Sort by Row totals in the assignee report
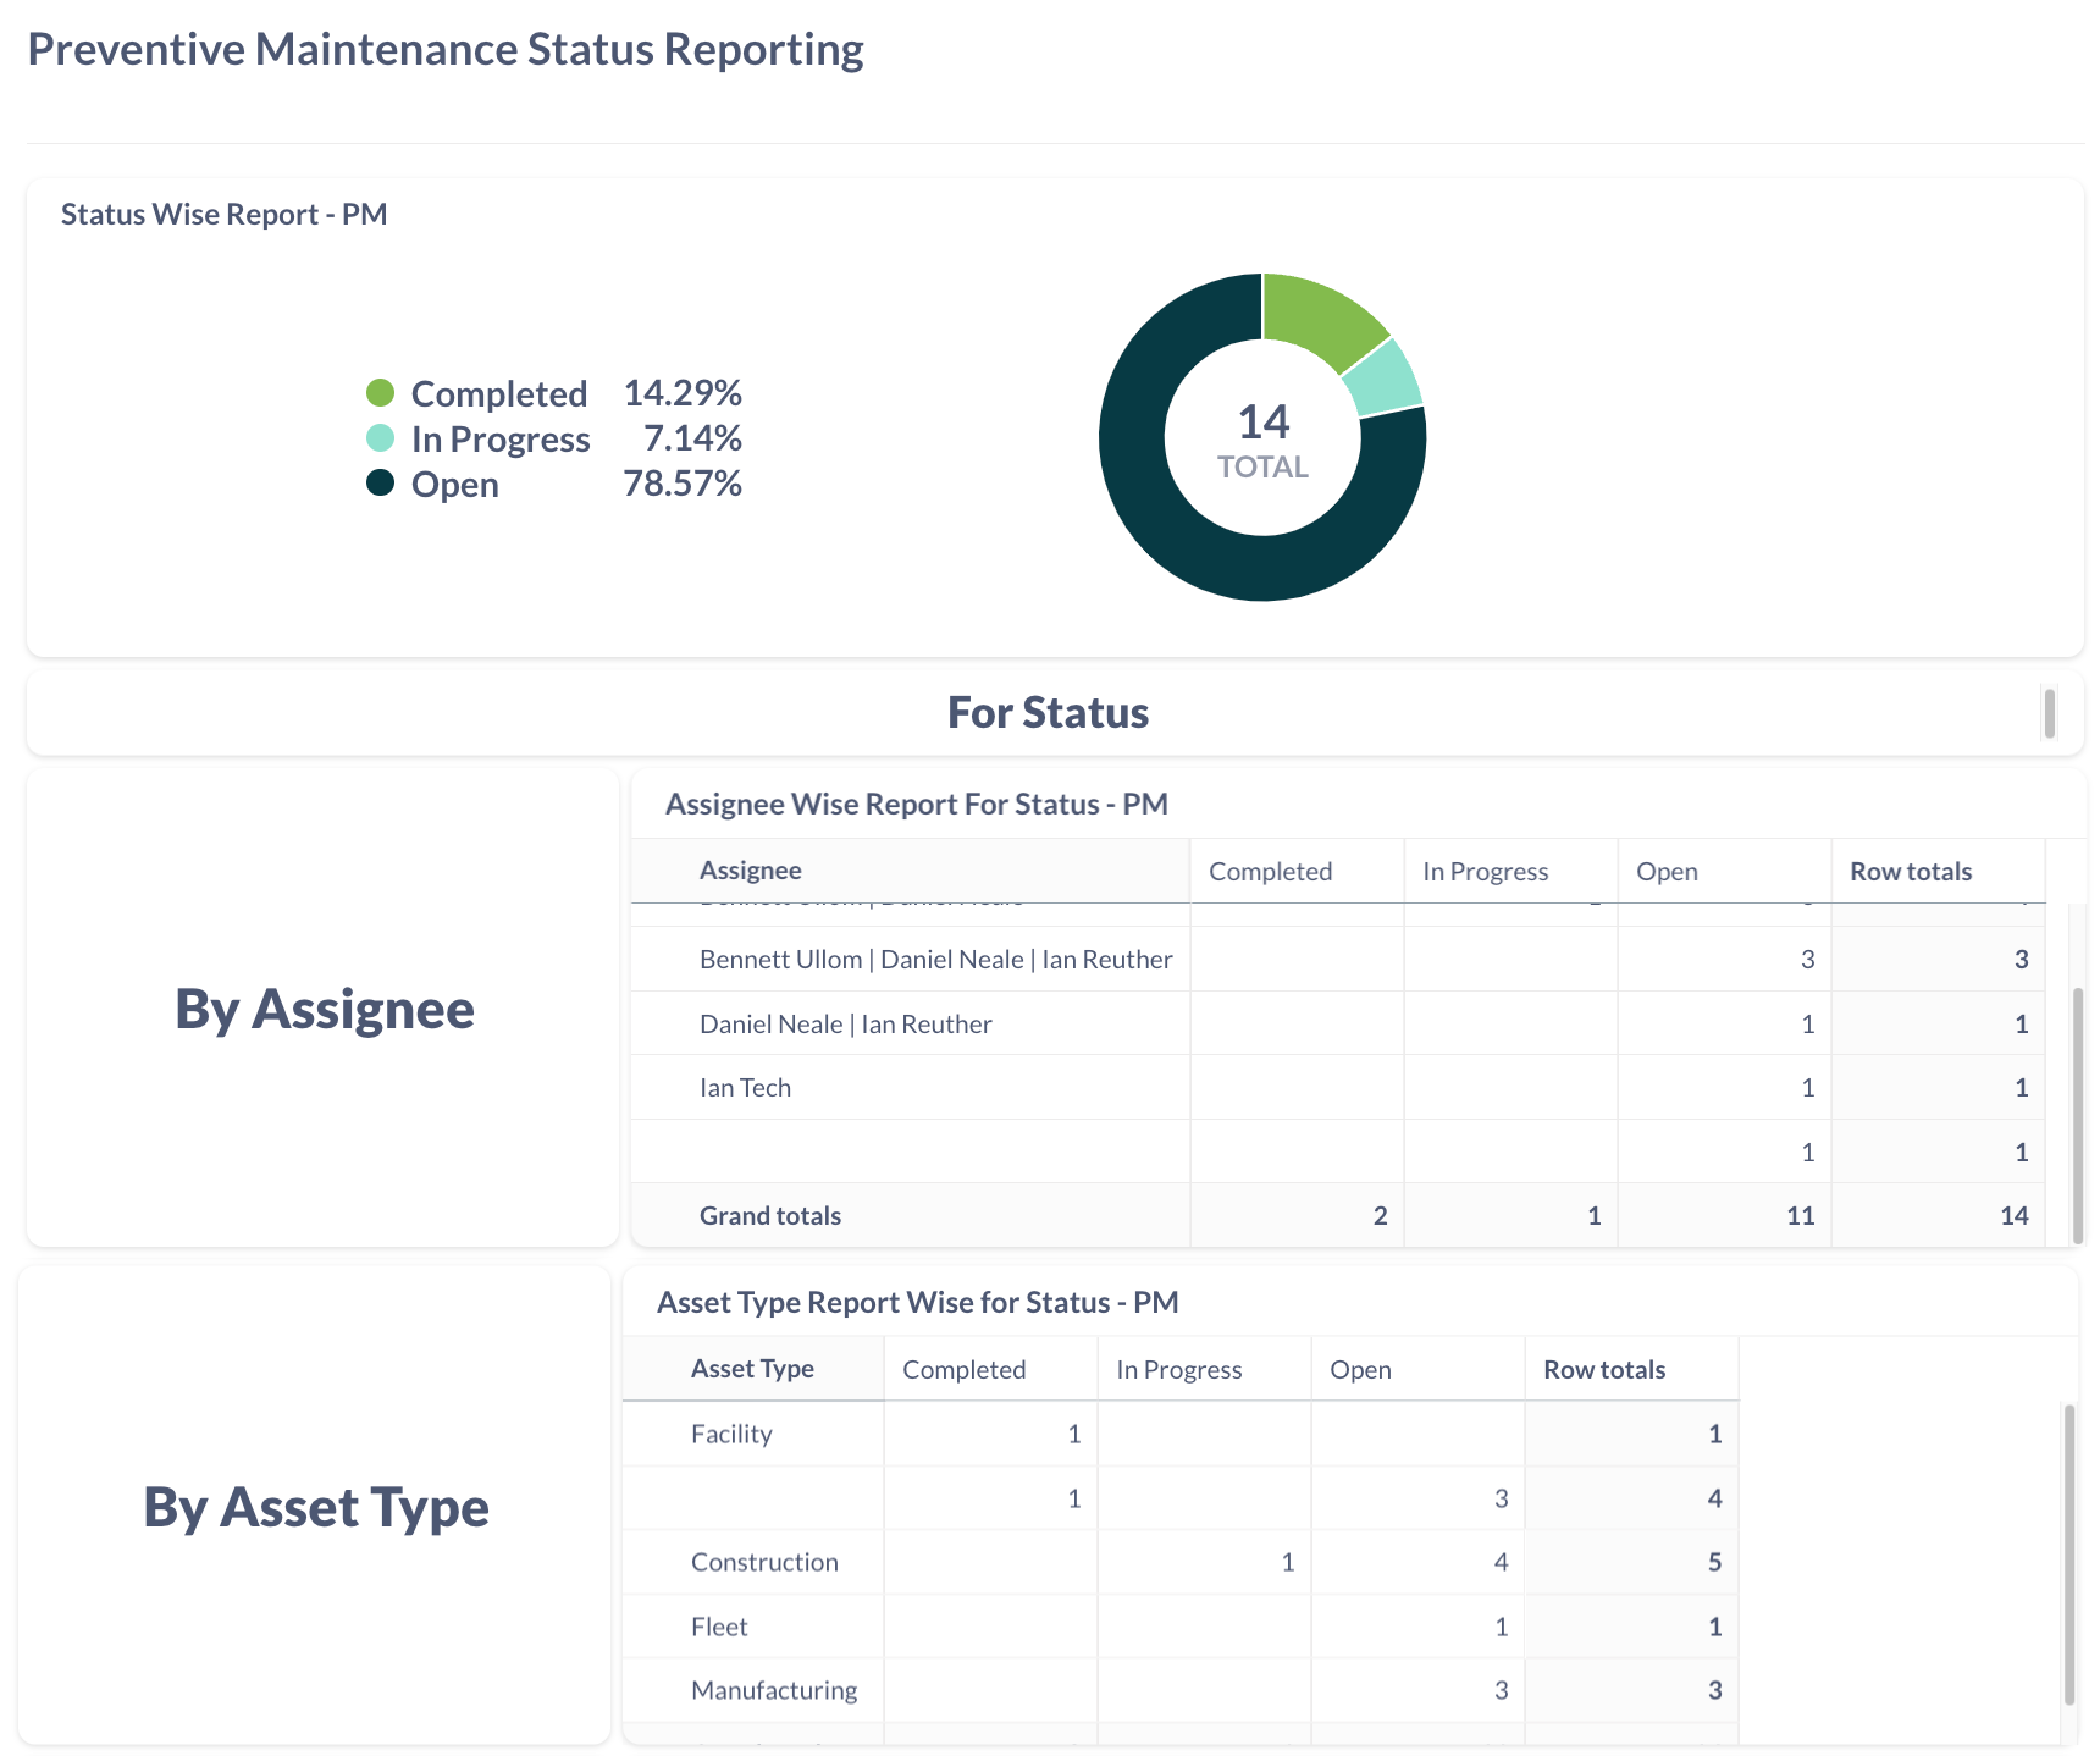 [x=1910, y=871]
